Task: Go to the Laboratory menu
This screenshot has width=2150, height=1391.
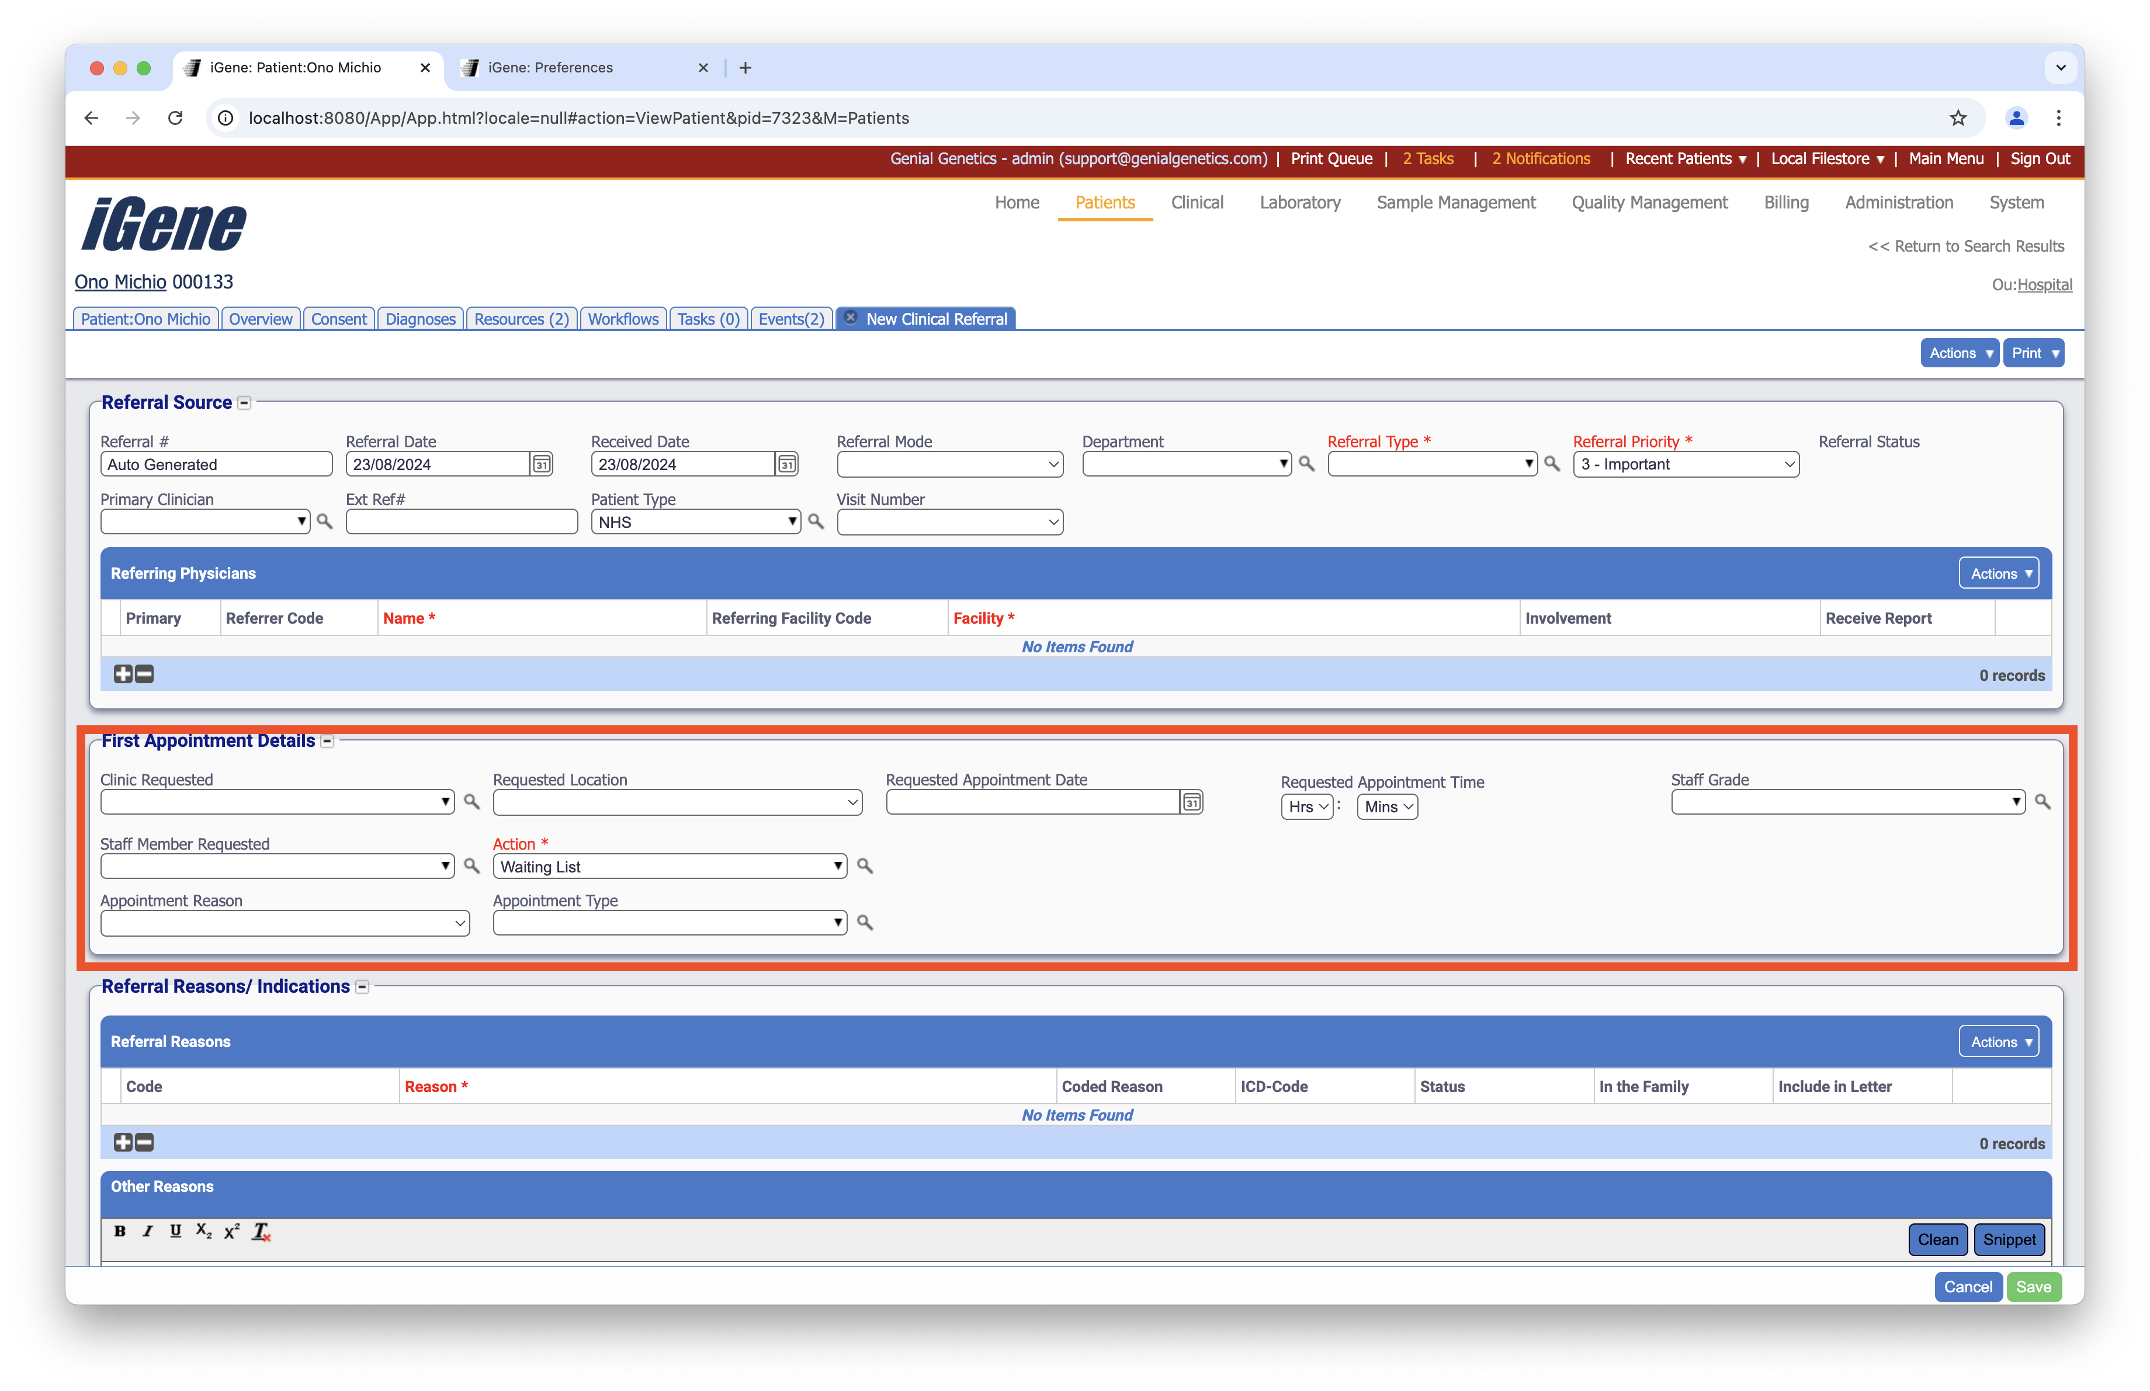Action: pyautogui.click(x=1299, y=202)
